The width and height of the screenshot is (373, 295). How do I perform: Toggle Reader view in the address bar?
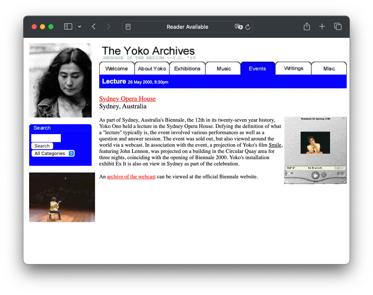click(128, 27)
